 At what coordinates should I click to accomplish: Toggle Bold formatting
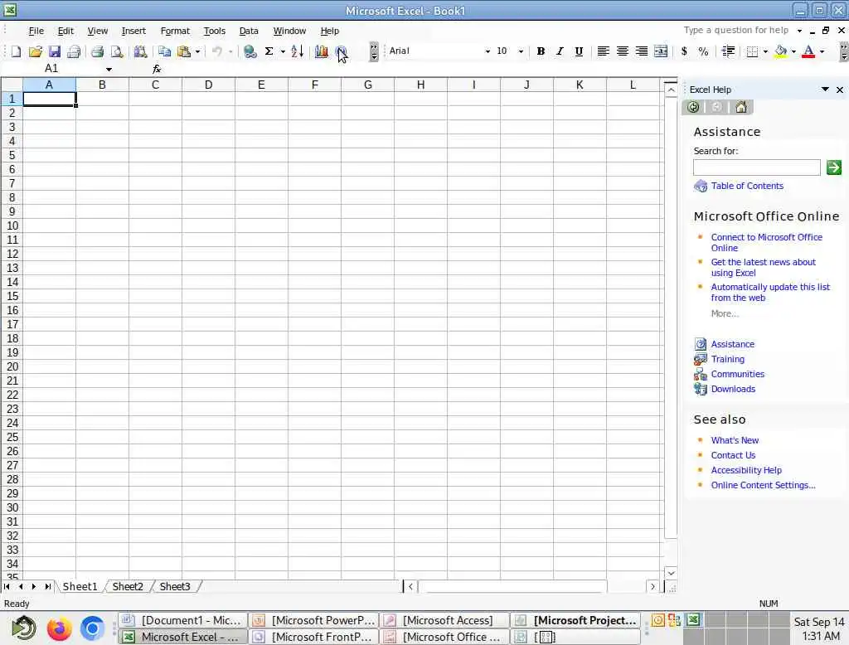541,51
